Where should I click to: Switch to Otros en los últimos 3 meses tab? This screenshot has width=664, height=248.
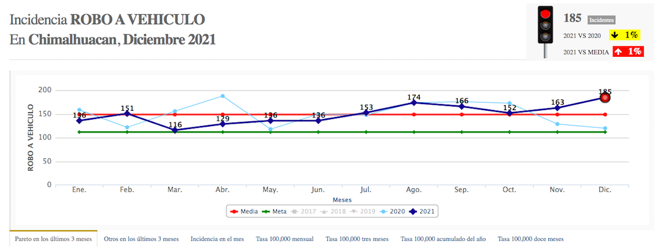point(141,239)
